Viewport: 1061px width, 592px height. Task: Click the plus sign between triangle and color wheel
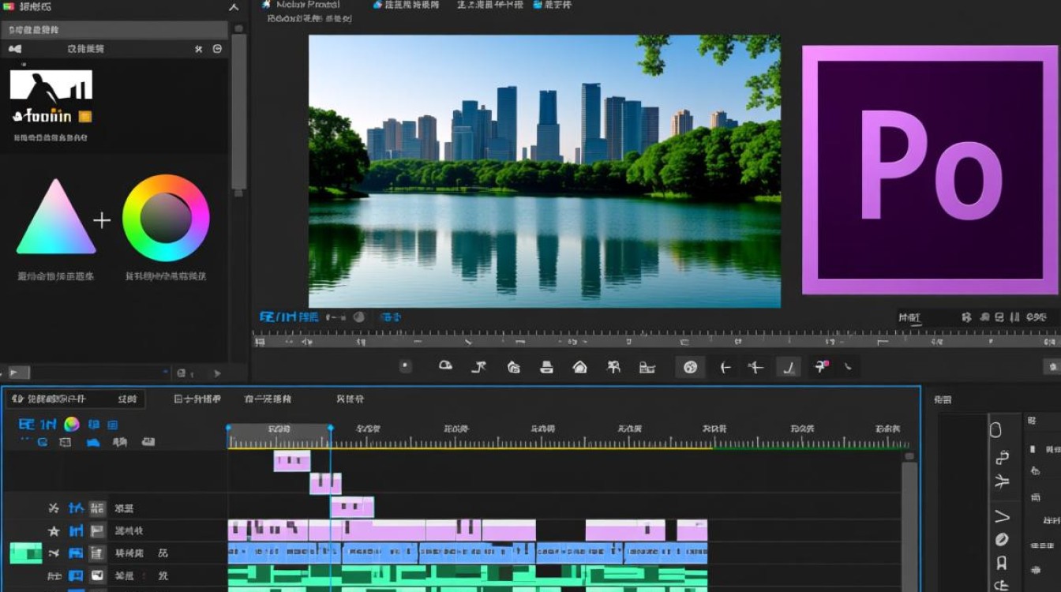click(x=102, y=220)
